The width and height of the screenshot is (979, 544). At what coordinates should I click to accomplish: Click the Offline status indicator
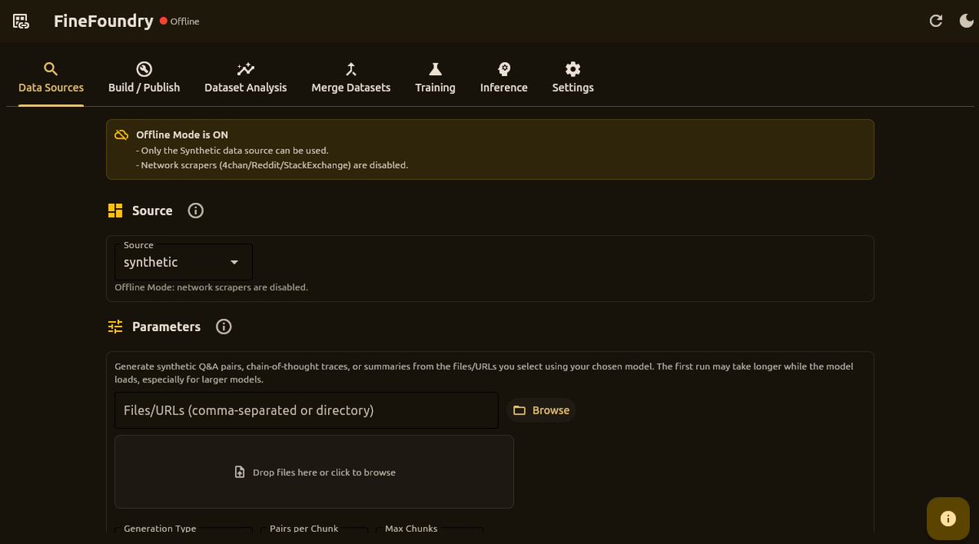[179, 21]
